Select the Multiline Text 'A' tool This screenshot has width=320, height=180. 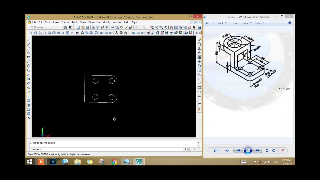tap(29, 118)
